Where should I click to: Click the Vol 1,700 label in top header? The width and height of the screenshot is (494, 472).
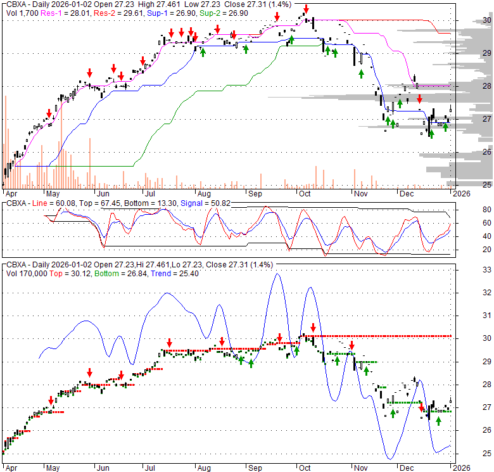pos(20,13)
